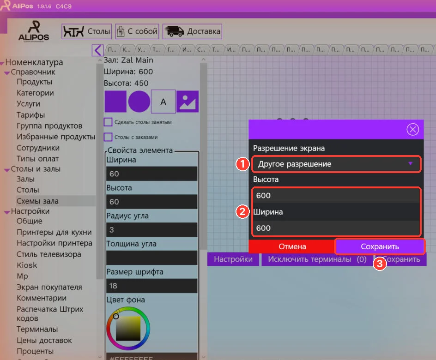Collapse the Столы и залы tree node
This screenshot has height=360, width=436.
pos(7,170)
